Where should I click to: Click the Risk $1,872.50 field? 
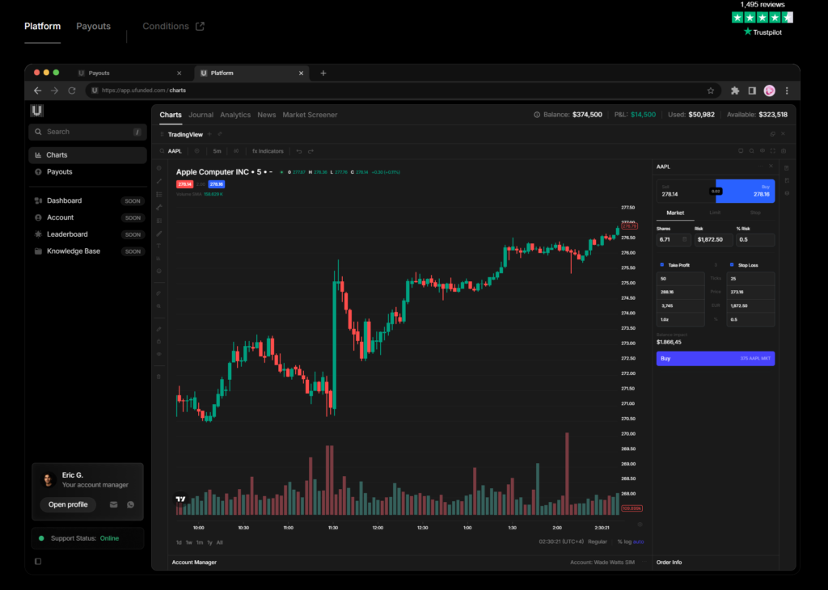click(x=713, y=239)
